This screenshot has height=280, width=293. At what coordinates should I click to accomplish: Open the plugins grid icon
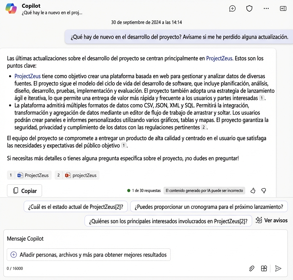[x=264, y=268]
